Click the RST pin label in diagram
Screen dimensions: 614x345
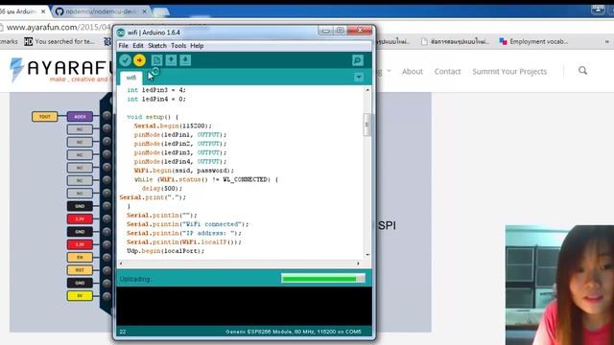pyautogui.click(x=80, y=270)
